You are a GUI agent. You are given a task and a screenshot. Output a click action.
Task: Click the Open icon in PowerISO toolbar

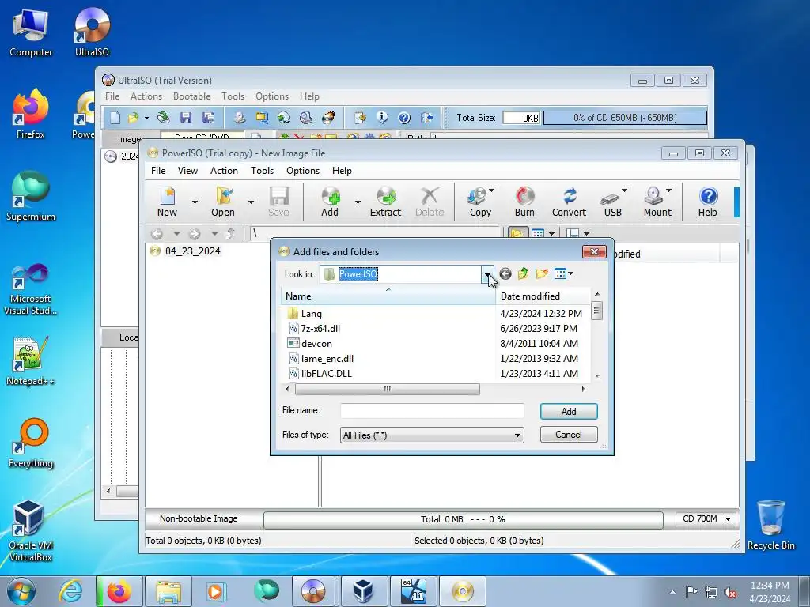[223, 196]
